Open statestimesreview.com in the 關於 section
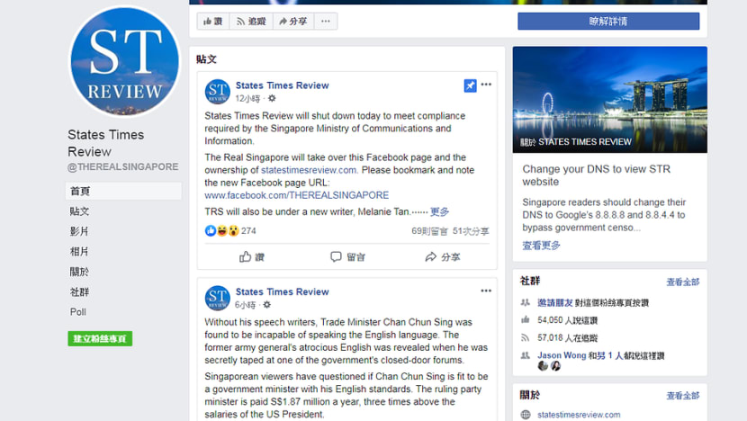 (x=579, y=415)
